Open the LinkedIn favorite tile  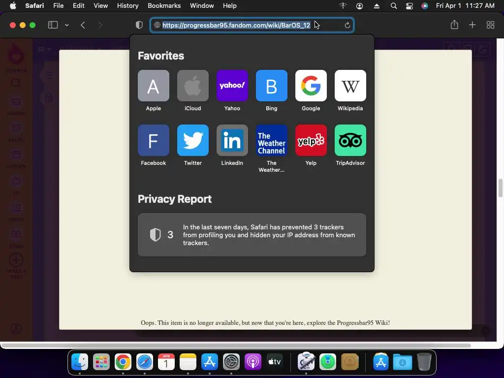[232, 140]
